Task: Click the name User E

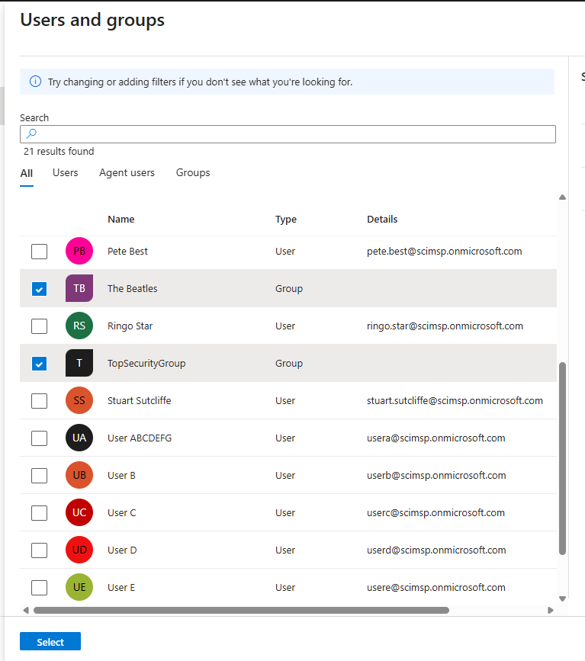Action: [121, 587]
